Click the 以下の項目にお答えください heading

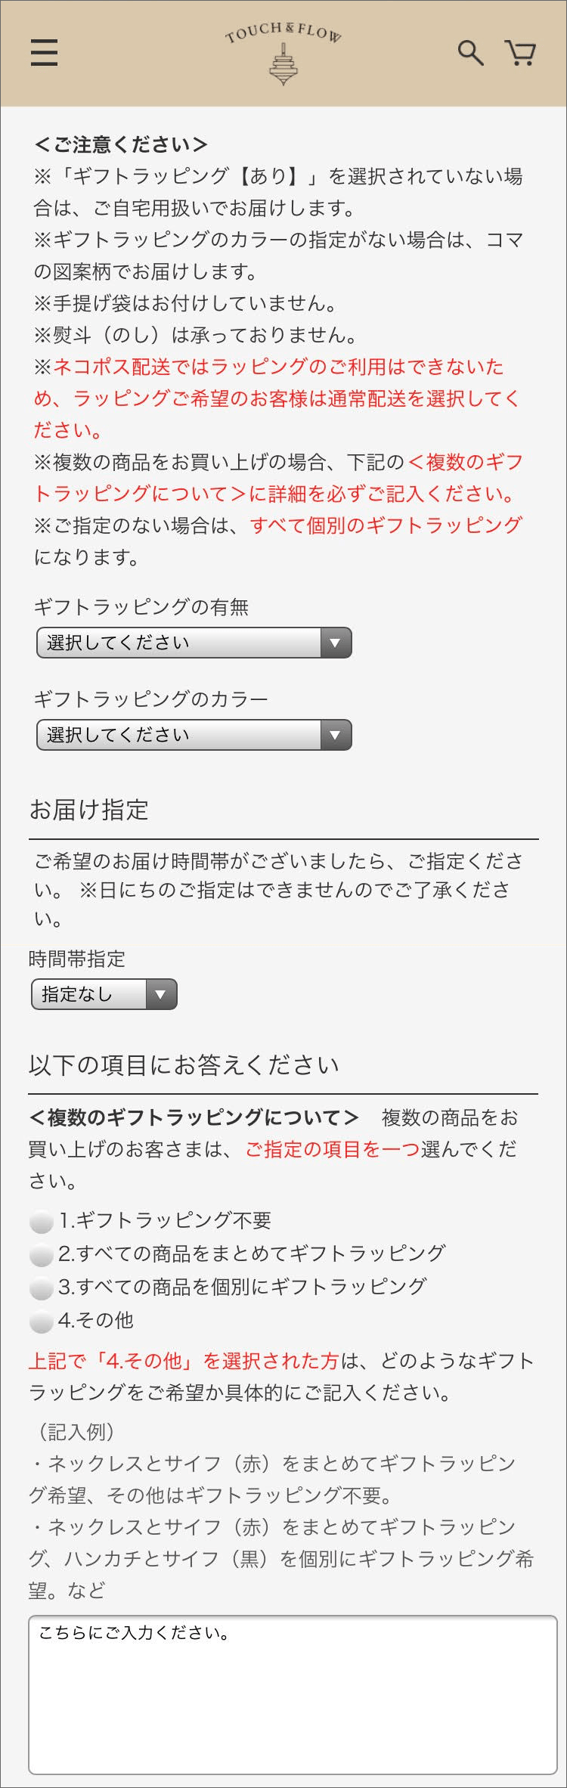pyautogui.click(x=184, y=1065)
